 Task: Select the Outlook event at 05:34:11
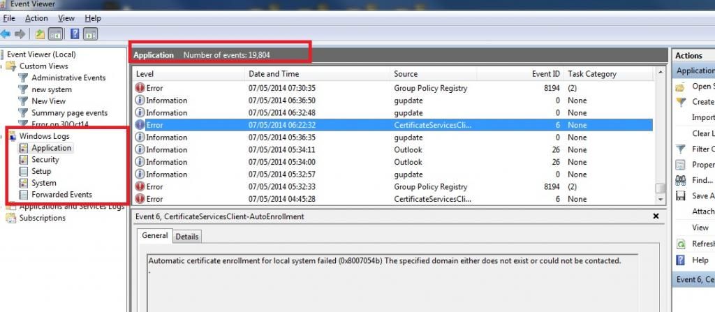pos(394,149)
